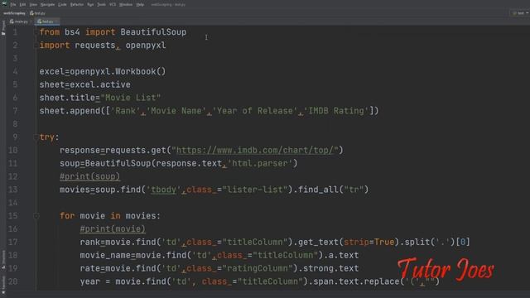Screen dimensions: 530x298
Task: Open the Run menu
Action: [90, 5]
